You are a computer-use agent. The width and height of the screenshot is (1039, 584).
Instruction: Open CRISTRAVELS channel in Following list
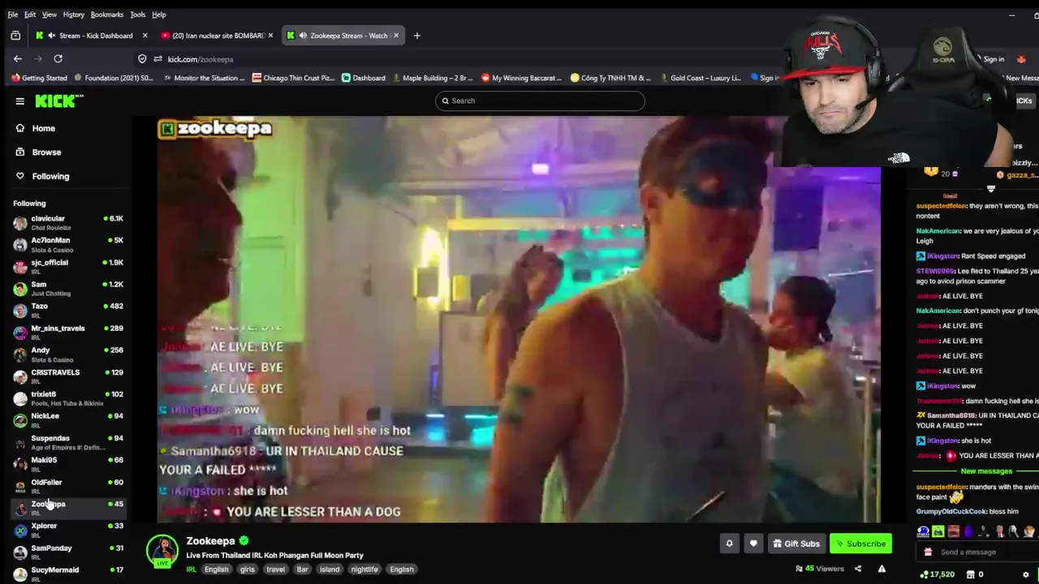68,376
